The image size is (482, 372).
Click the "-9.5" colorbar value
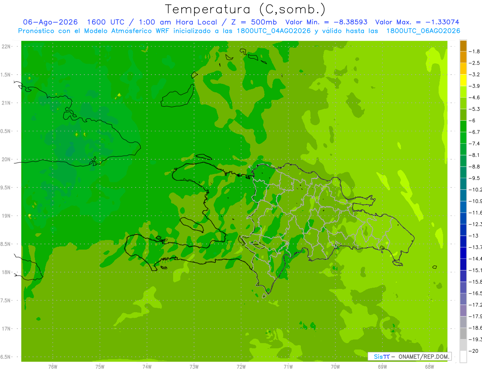(475, 178)
